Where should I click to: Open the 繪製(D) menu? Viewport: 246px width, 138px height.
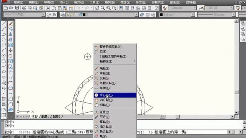110,2
